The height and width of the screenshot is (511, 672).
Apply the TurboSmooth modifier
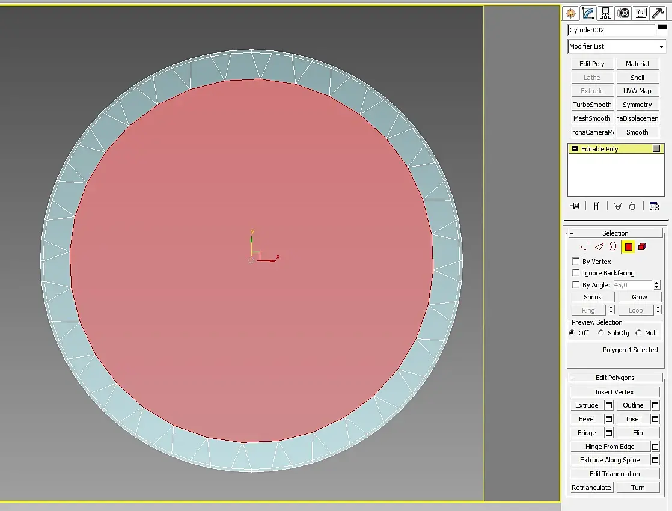pos(592,105)
